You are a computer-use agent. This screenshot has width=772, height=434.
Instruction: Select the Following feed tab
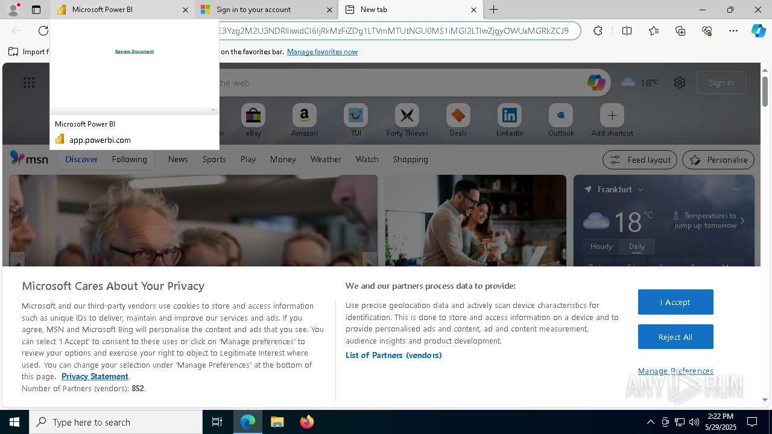click(129, 159)
